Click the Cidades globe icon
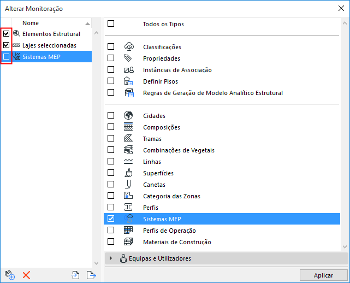Image resolution: width=350 pixels, height=283 pixels. click(128, 115)
